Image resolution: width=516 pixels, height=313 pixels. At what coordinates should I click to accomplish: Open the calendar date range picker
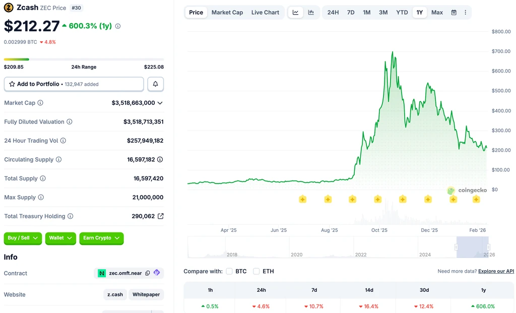tap(454, 13)
